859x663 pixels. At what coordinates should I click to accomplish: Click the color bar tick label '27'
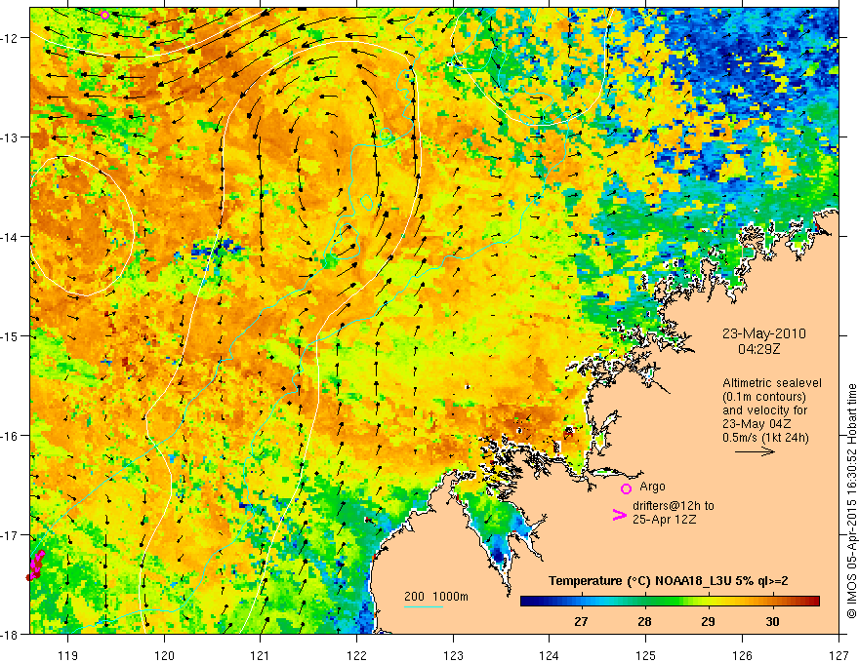(x=581, y=622)
